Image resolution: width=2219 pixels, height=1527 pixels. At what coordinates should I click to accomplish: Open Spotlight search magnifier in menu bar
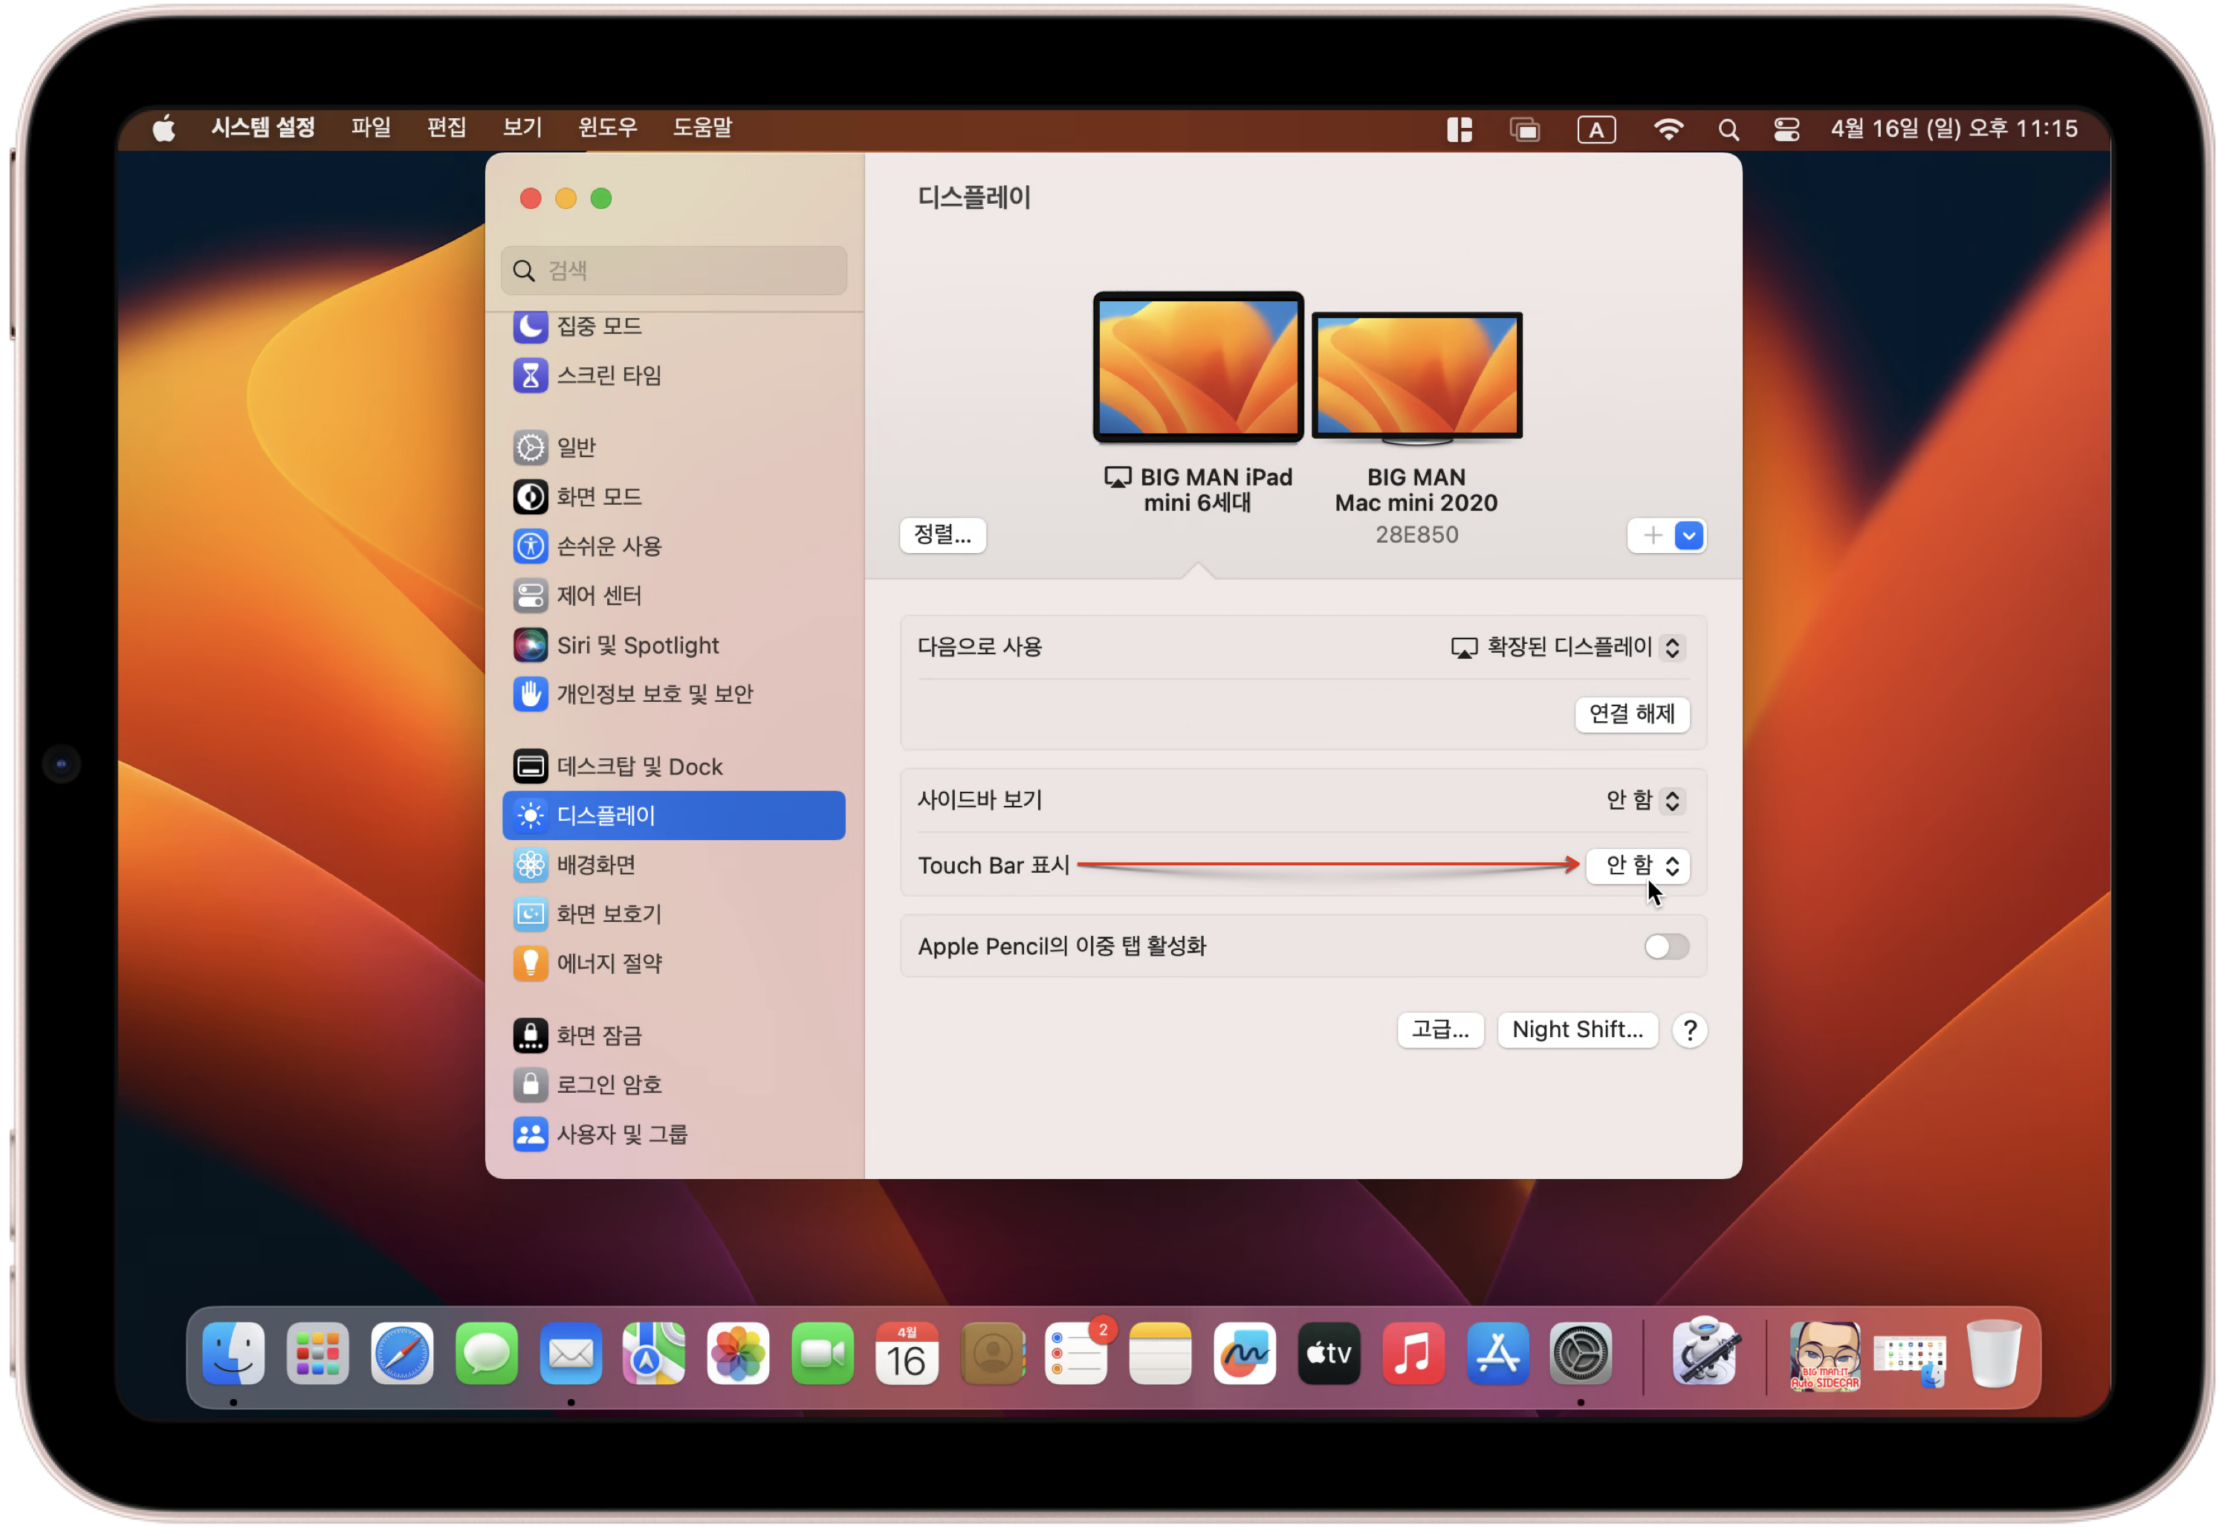1727,129
